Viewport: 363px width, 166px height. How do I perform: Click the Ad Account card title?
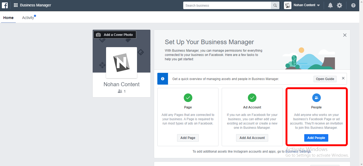point(252,107)
